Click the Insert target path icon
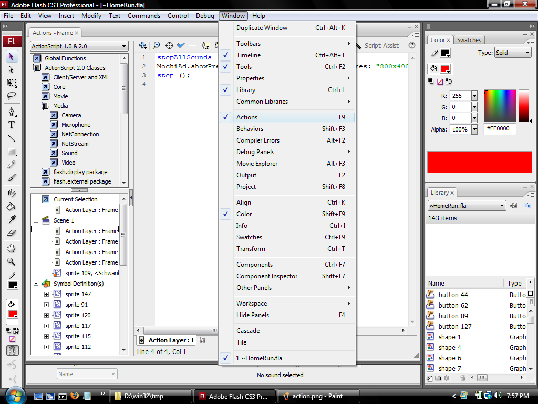The height and width of the screenshot is (404, 538). pos(169,45)
